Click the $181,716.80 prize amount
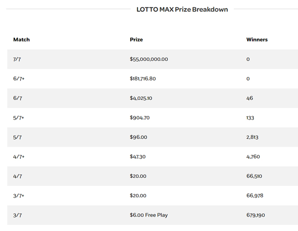 [142, 79]
